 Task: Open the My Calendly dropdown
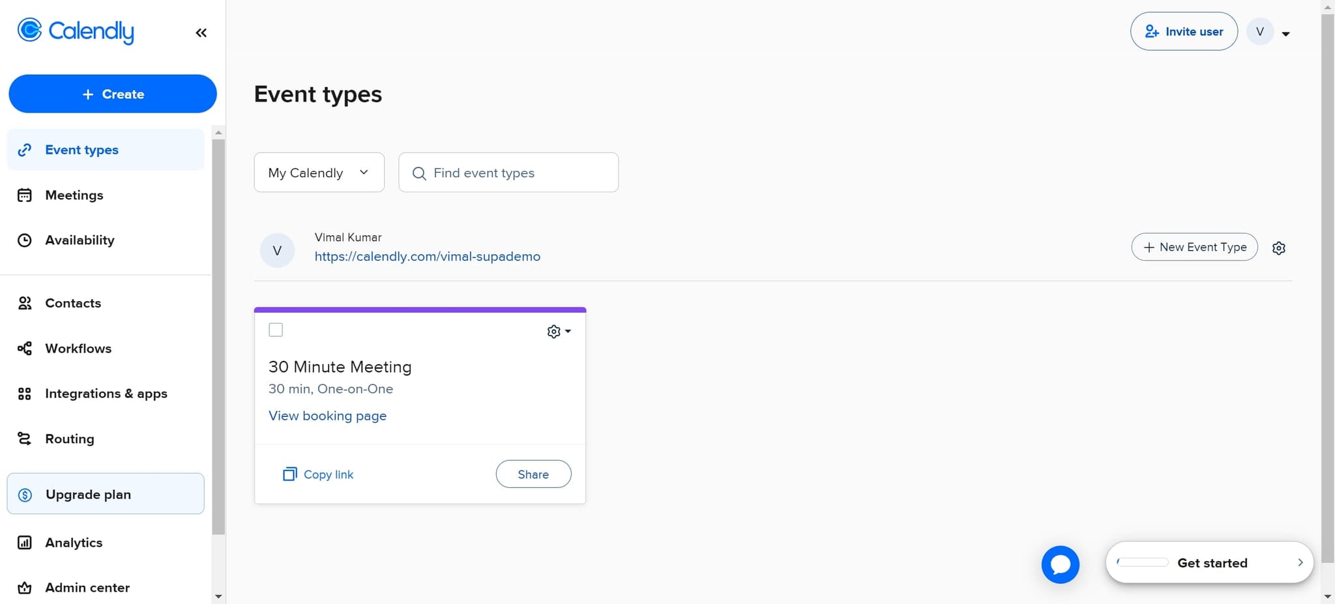click(x=319, y=172)
